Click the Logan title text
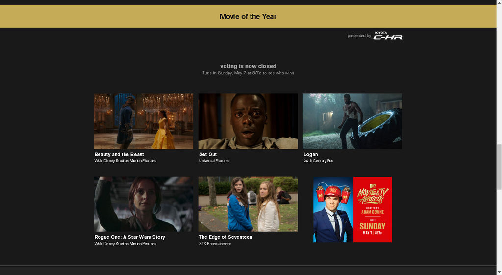 tap(310, 154)
